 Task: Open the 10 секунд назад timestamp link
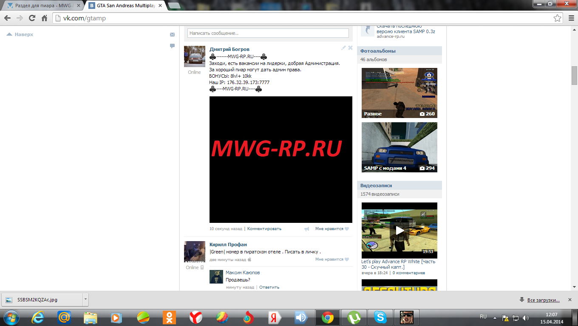point(226,229)
